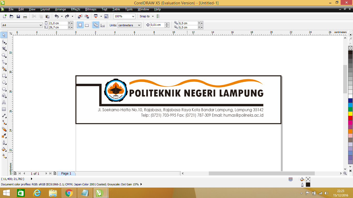Select the Freehand drawing tool
Image resolution: width=353 pixels, height=198 pixels.
pyautogui.click(x=4, y=62)
